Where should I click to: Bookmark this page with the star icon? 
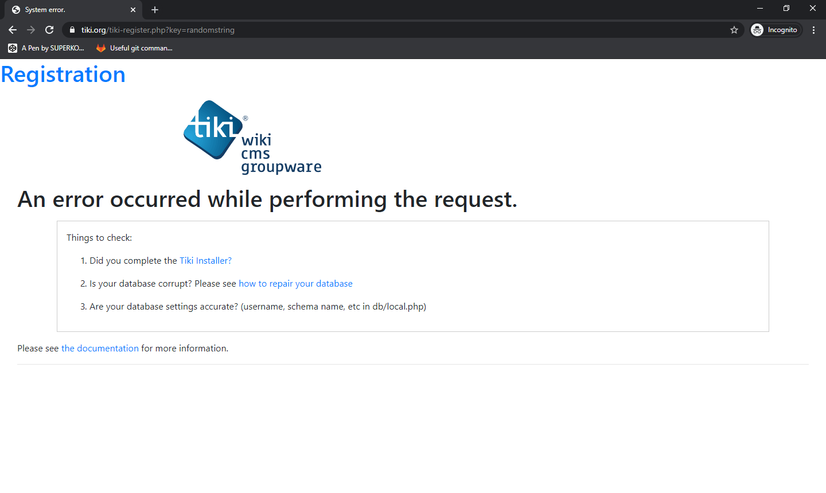tap(734, 30)
